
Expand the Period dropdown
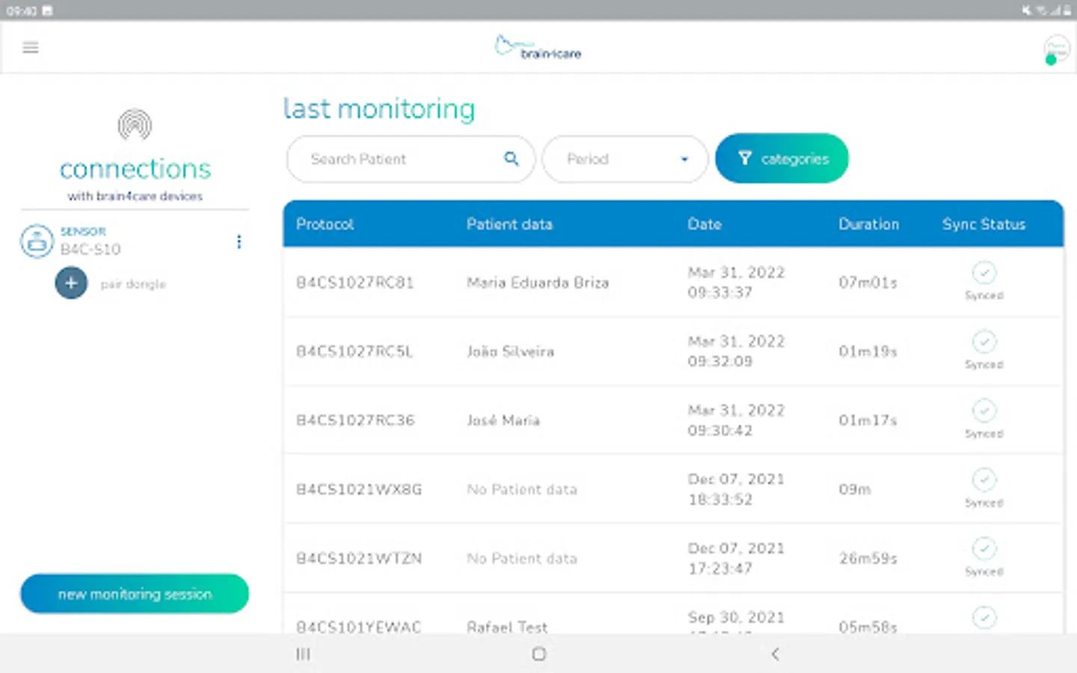pos(625,159)
